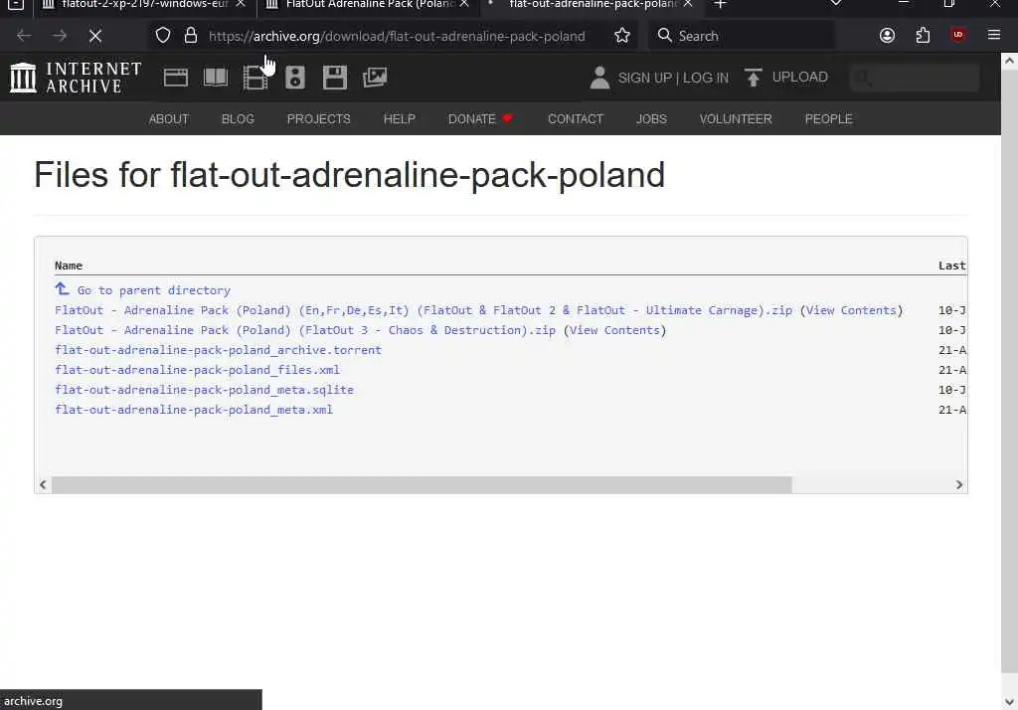Image resolution: width=1018 pixels, height=710 pixels.
Task: Open the JOBS menu item
Action: pos(651,119)
